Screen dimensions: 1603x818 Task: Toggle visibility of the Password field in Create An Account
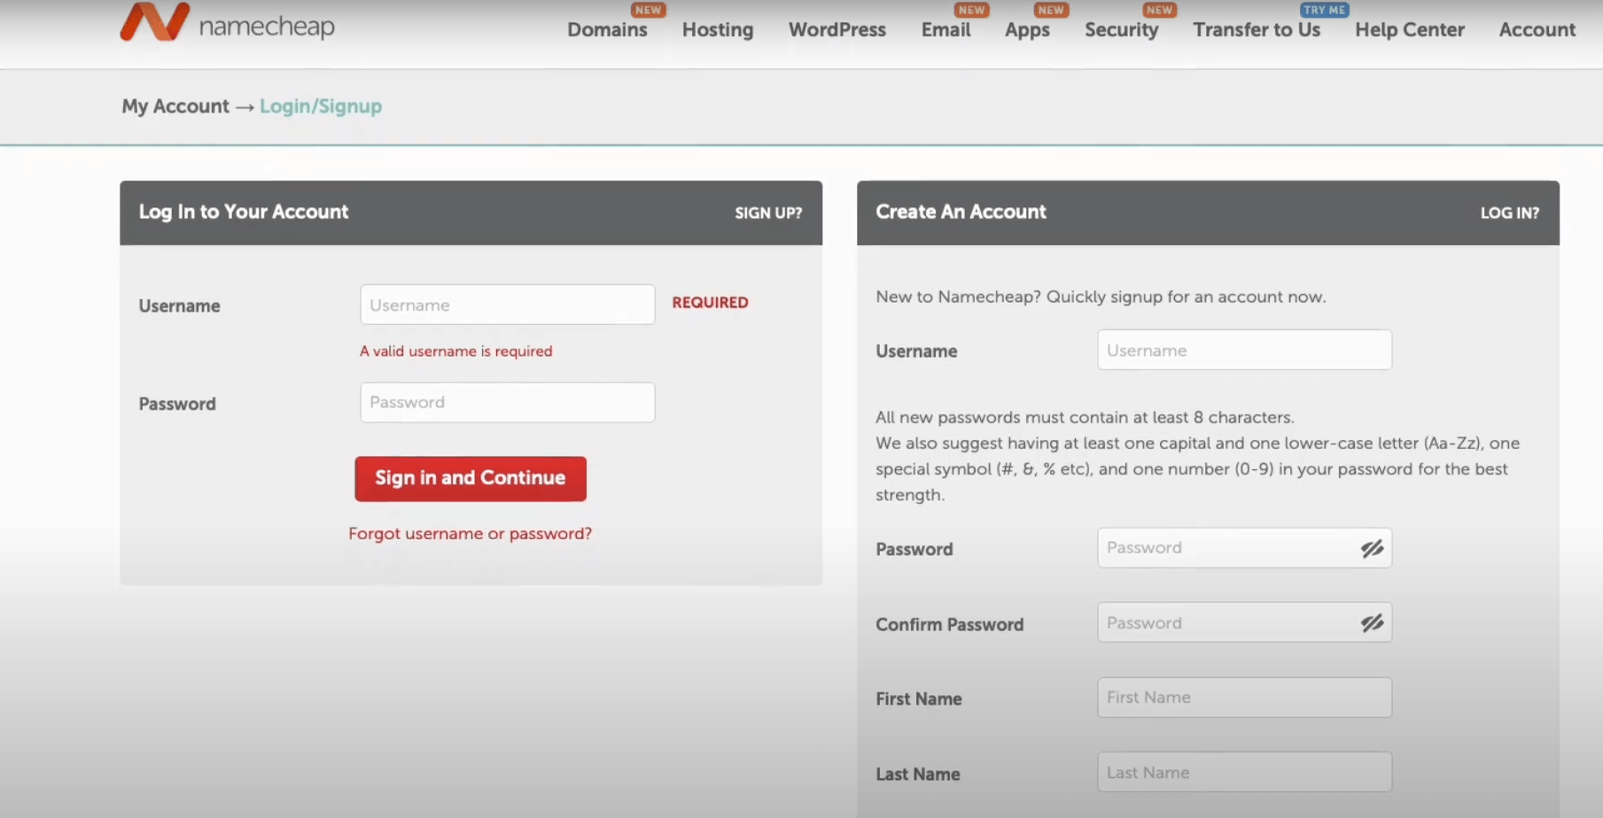pos(1372,549)
